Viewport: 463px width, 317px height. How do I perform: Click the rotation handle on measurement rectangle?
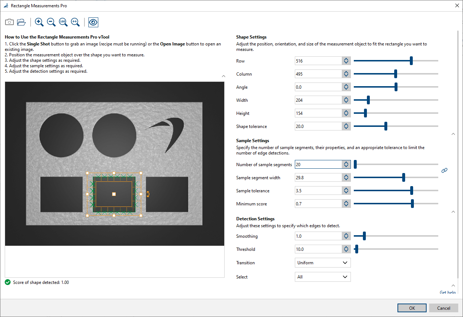click(x=148, y=194)
